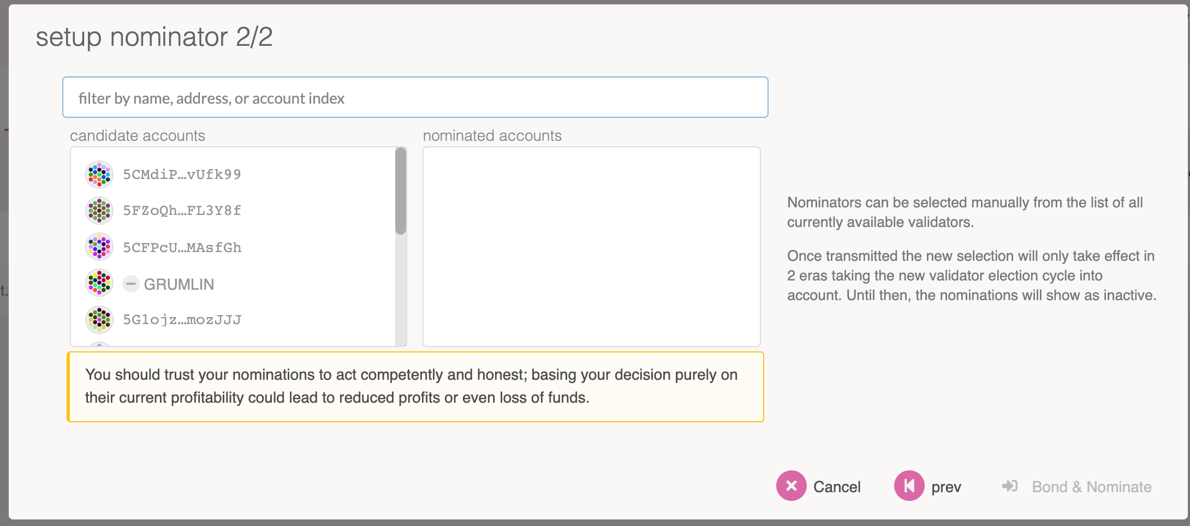1190x526 pixels.
Task: Choose candidate address 5CFPcU…MAsfGh
Action: (182, 248)
